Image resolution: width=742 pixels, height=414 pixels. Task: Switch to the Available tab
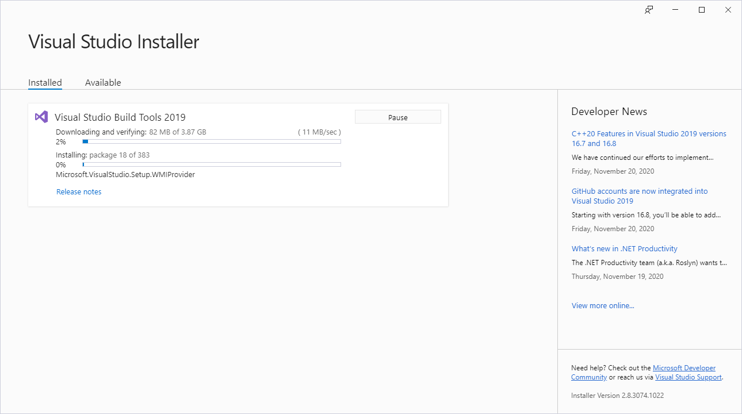coord(103,82)
